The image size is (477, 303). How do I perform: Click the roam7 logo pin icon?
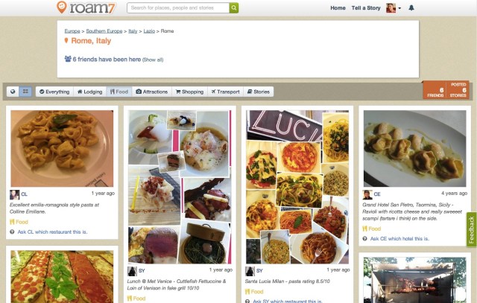62,7
